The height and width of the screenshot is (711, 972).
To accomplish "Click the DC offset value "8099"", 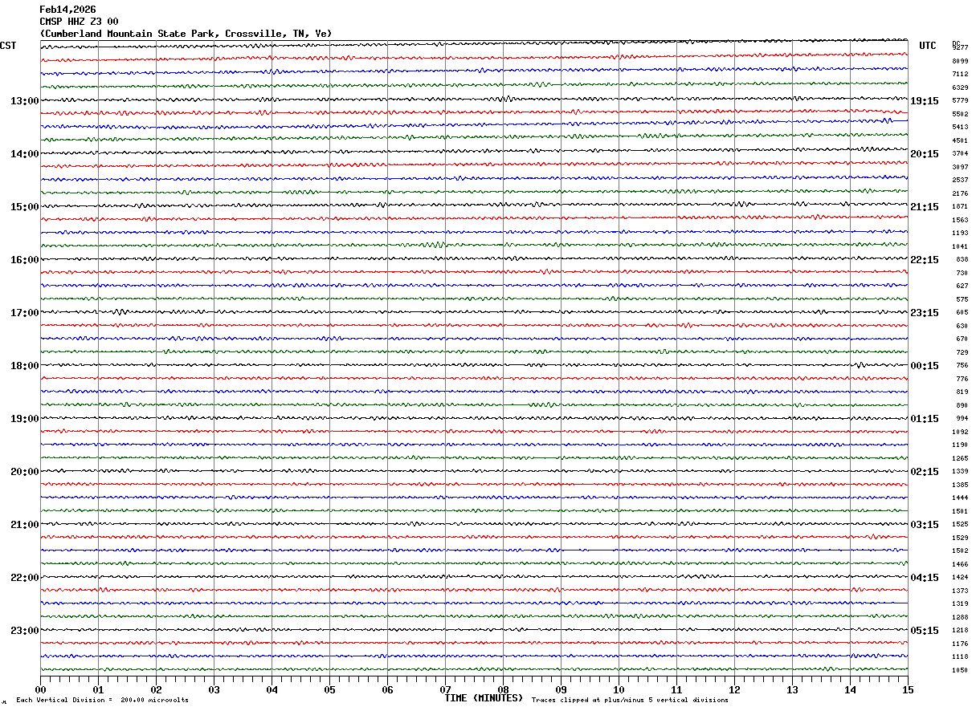I will click(x=960, y=62).
